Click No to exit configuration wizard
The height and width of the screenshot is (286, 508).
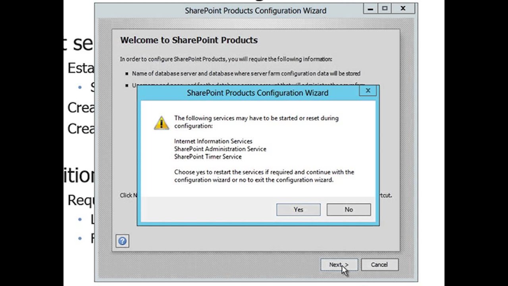tap(348, 210)
